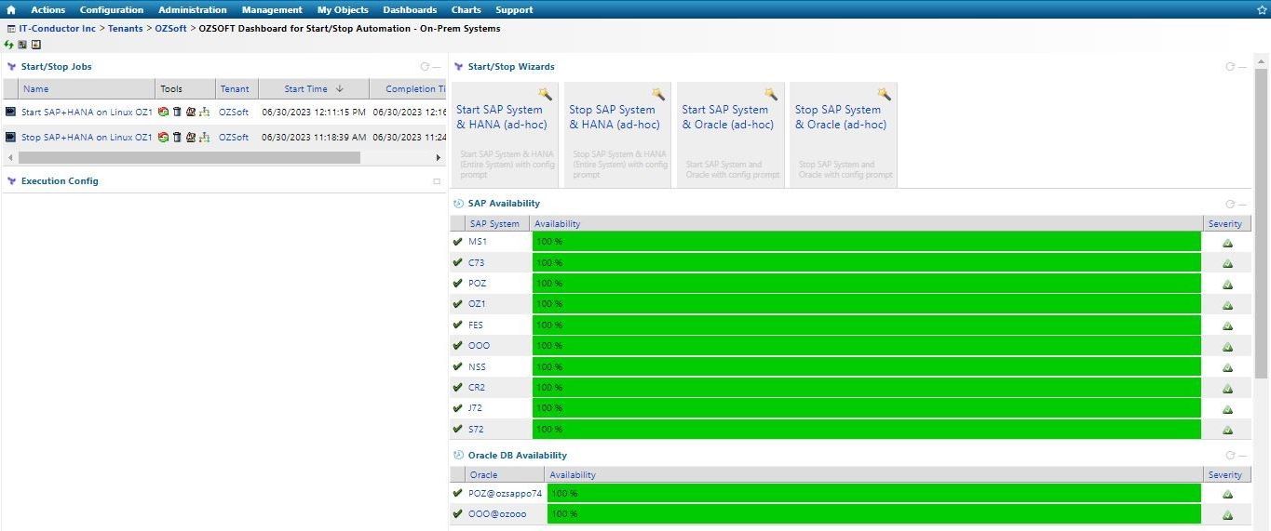Maximize the Execution Config panel

point(437,181)
